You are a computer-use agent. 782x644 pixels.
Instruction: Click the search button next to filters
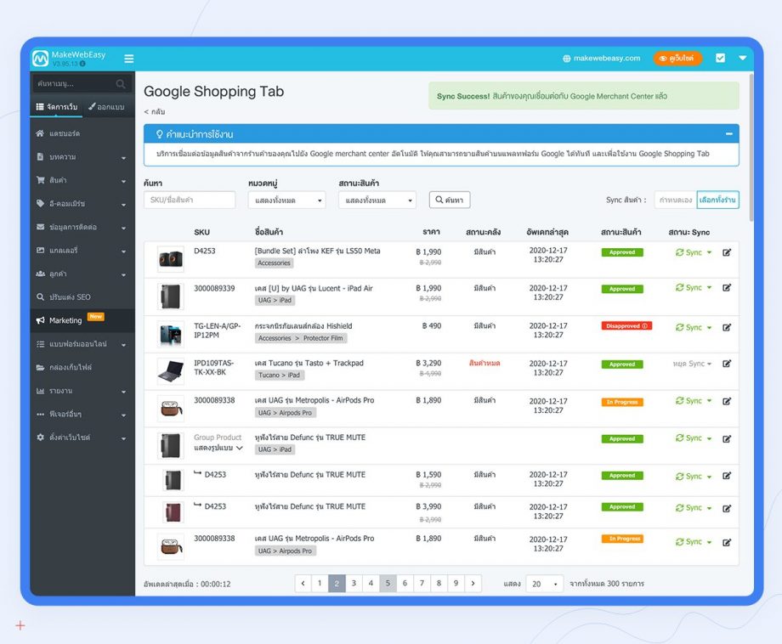450,201
